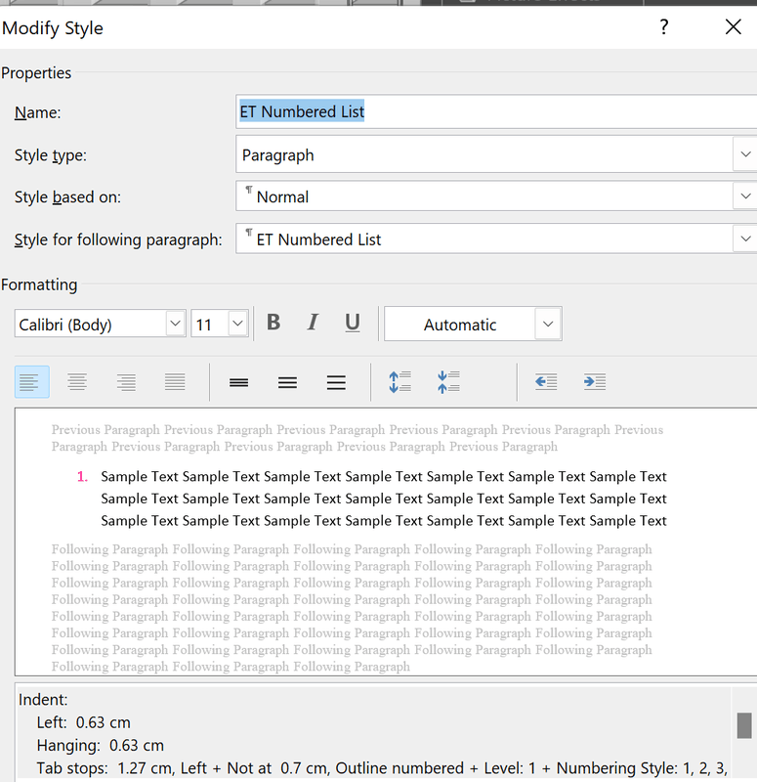The image size is (757, 782).
Task: Click the Tab stops description line
Action: pos(382,768)
